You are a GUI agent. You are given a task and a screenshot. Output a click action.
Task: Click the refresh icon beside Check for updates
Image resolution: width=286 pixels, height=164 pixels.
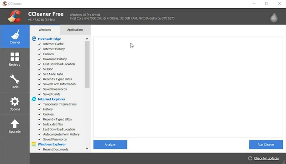[250, 158]
